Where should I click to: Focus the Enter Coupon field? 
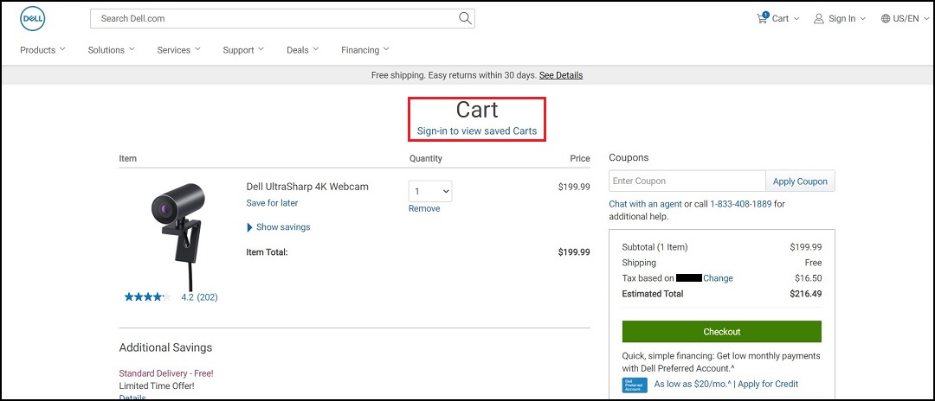(687, 181)
